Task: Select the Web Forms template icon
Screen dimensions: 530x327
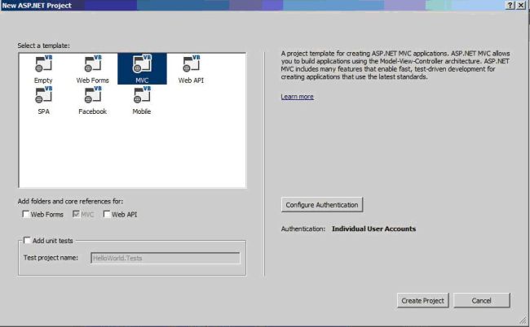Action: pyautogui.click(x=93, y=63)
